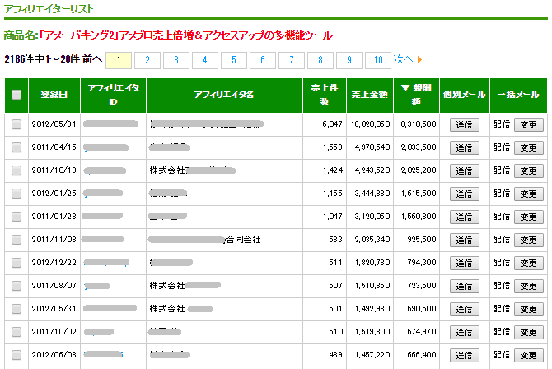Viewport: 552px width, 369px height.
Task: Sort by the 報酬額 column header
Action: pos(416,94)
